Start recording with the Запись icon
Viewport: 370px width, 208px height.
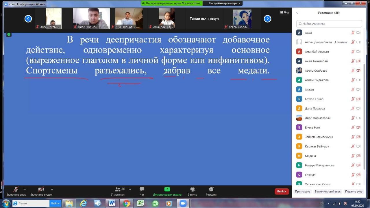(x=193, y=189)
